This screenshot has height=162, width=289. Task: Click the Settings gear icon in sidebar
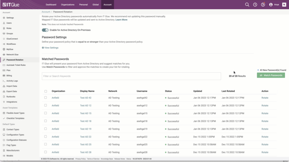click(4, 18)
